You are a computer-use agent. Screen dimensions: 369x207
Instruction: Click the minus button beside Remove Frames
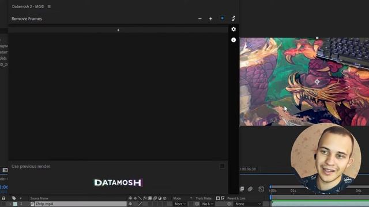tap(200, 18)
